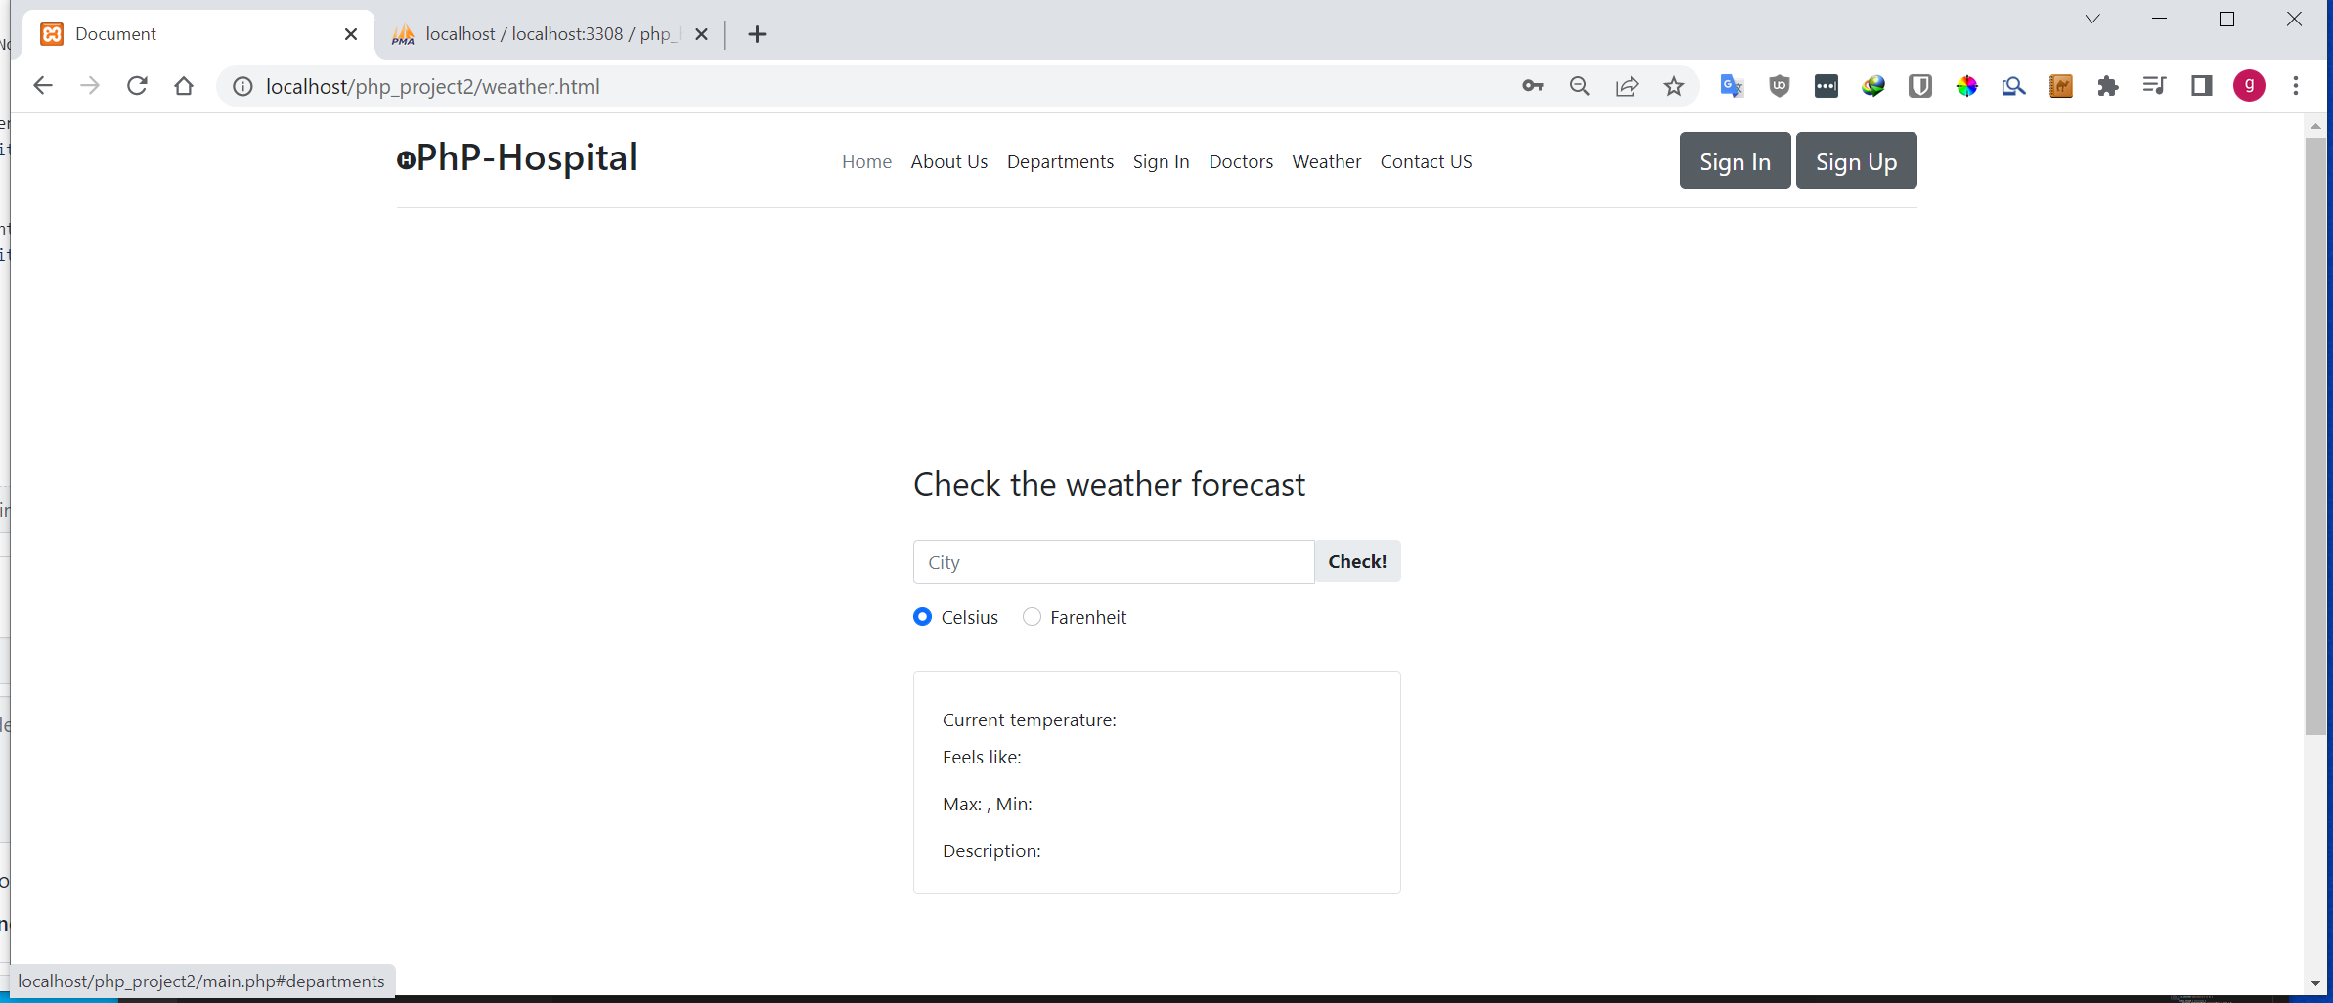Open the dark password-dots extension
2333x1003 pixels.
click(x=1826, y=86)
